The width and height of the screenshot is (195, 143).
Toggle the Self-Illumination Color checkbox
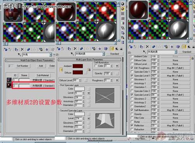point(96,66)
